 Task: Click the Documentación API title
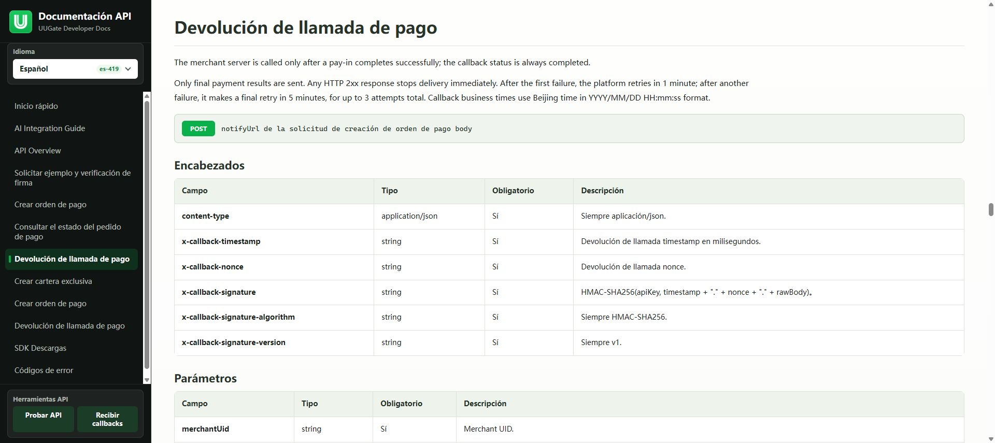(85, 16)
